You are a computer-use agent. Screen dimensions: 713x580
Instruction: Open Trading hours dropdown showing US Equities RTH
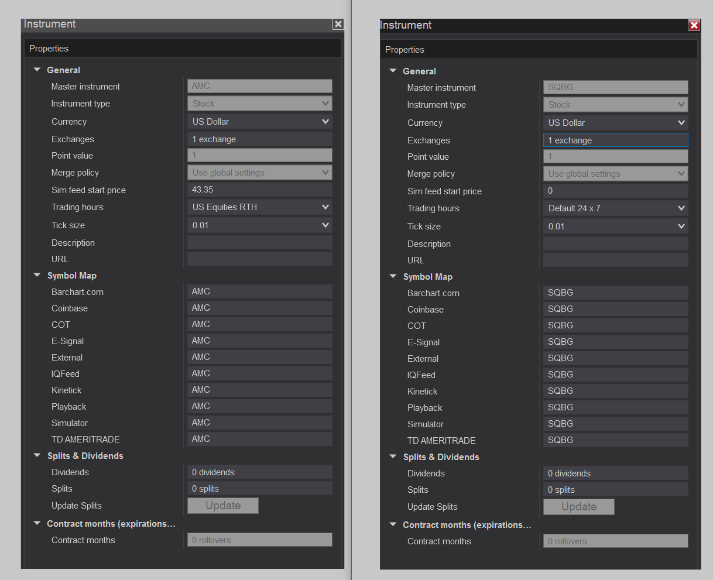260,207
